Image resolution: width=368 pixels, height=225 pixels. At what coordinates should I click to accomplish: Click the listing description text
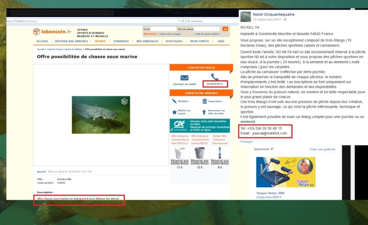point(78,198)
